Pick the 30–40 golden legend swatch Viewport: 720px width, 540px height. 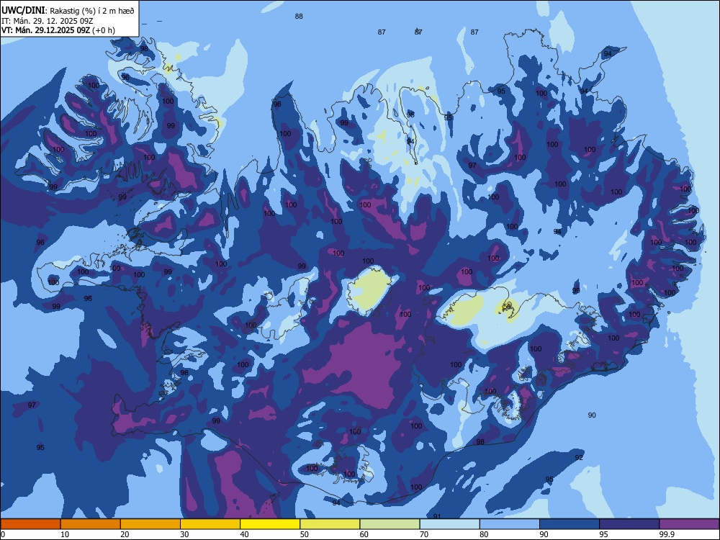[x=210, y=524]
